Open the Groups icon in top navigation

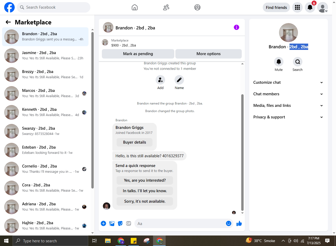197,7
